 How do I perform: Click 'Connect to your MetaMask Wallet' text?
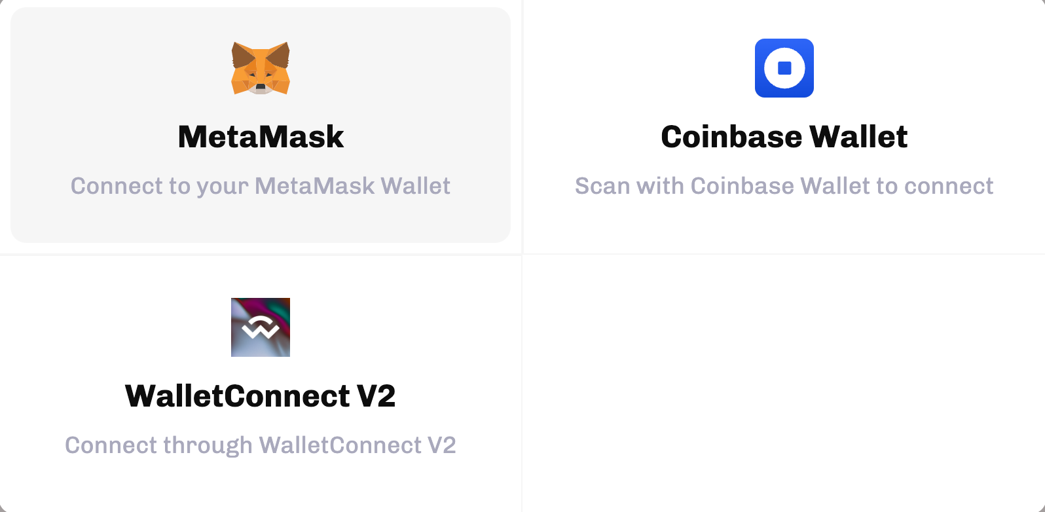(260, 186)
